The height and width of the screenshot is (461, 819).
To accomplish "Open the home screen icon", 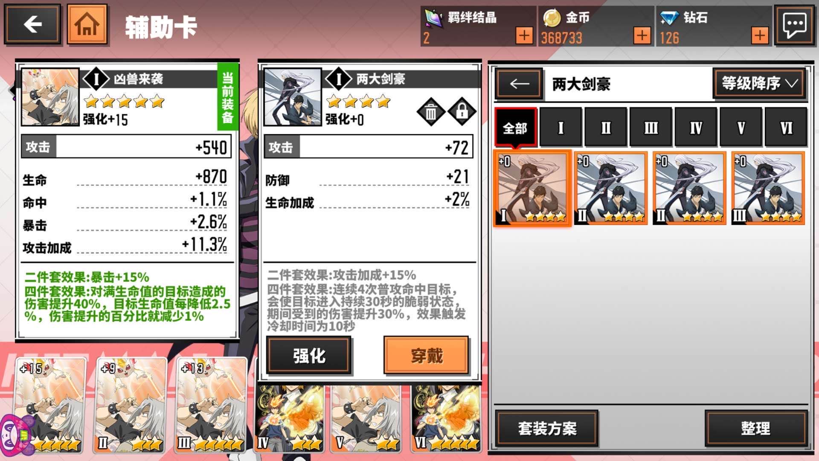I will tap(87, 24).
